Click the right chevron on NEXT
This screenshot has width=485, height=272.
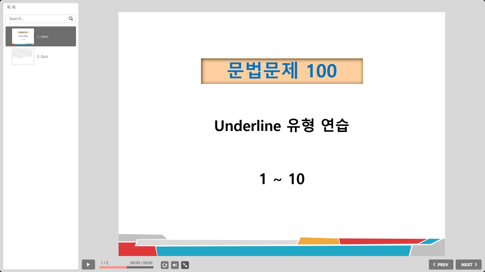(476, 264)
